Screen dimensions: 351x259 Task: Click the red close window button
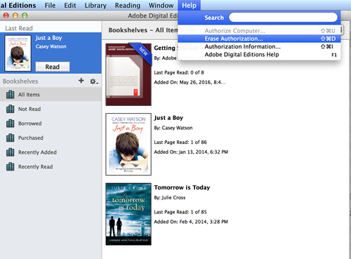[6, 15]
